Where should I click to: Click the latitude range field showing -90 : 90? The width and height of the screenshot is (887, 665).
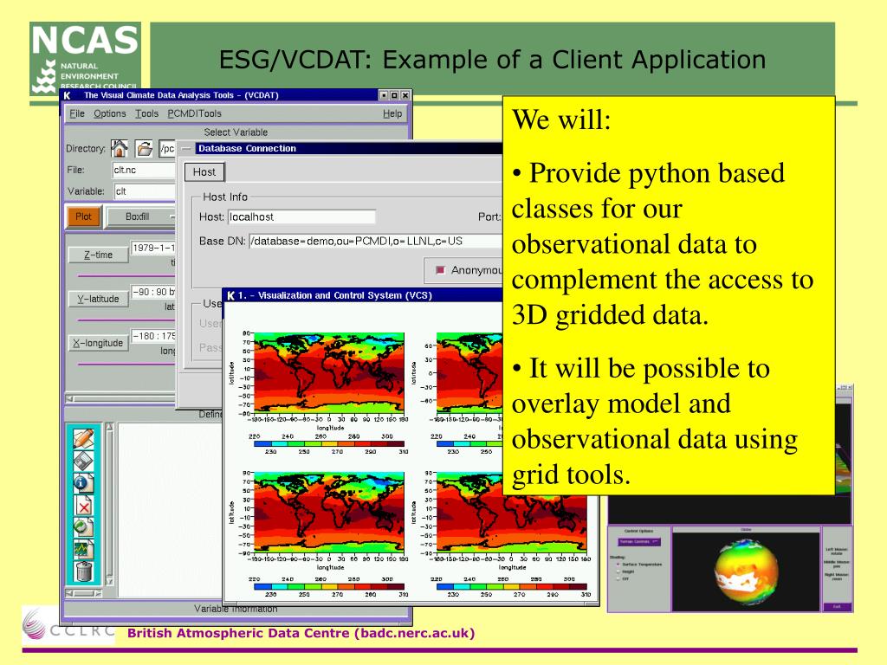pyautogui.click(x=153, y=292)
